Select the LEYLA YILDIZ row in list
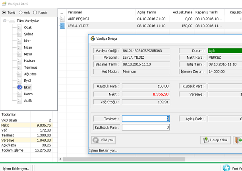The height and width of the screenshot is (171, 242). coord(150,26)
